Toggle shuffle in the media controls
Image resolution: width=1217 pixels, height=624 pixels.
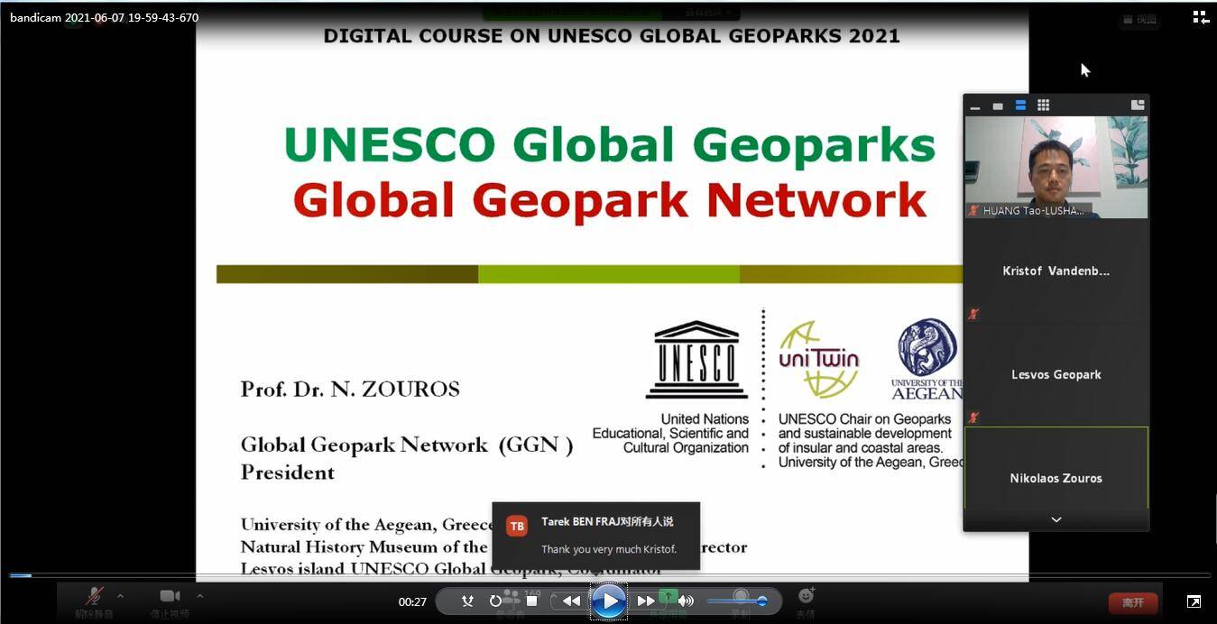[467, 601]
